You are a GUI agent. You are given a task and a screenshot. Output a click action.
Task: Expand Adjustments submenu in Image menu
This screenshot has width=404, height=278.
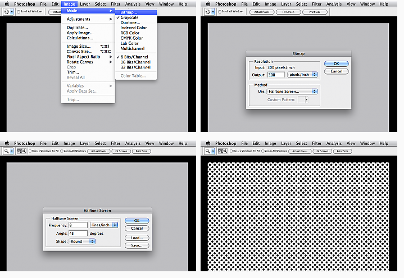pos(88,19)
